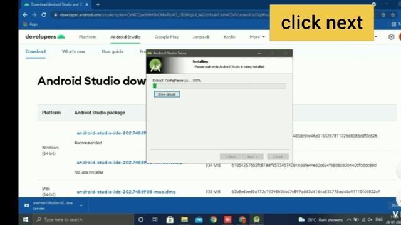The image size is (401, 225).
Task: Open the weather widget showing Rain showers
Action: (x=320, y=219)
